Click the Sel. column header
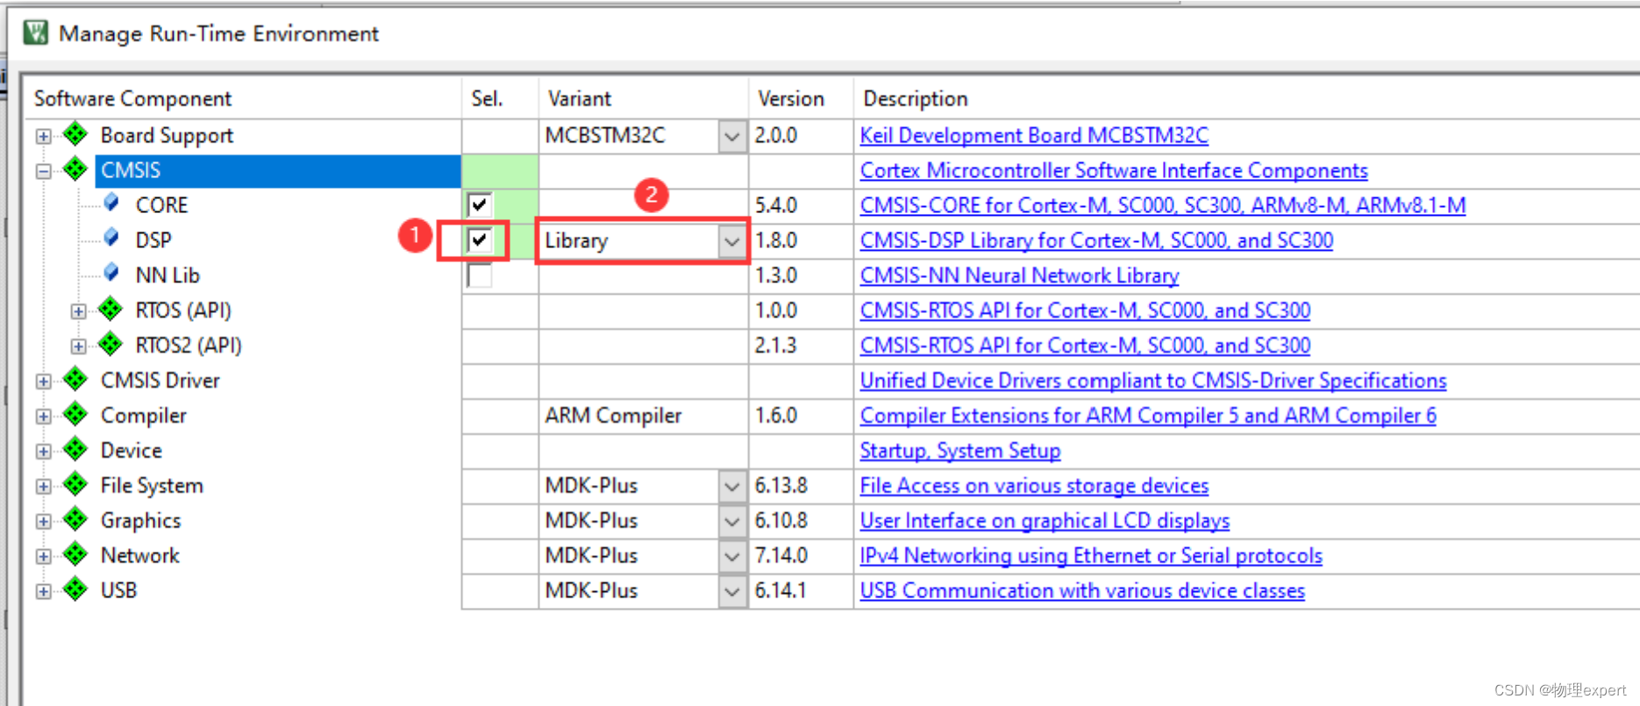Viewport: 1640px width, 706px height. [500, 98]
